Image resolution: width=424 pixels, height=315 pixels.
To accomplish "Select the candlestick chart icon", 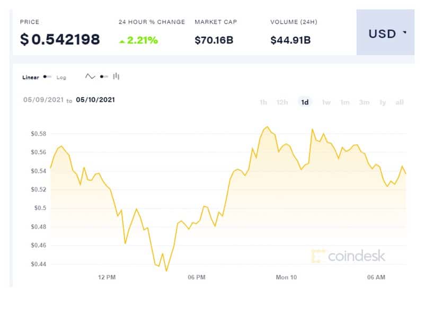I will pyautogui.click(x=116, y=76).
